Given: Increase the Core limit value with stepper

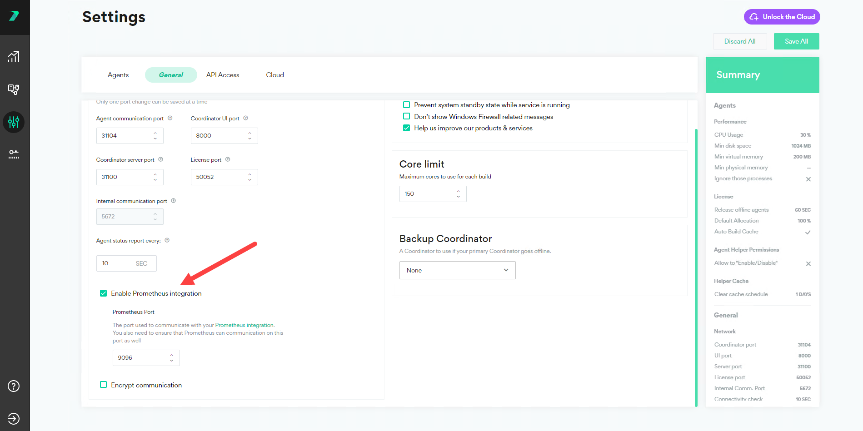Looking at the screenshot, I should coord(458,191).
